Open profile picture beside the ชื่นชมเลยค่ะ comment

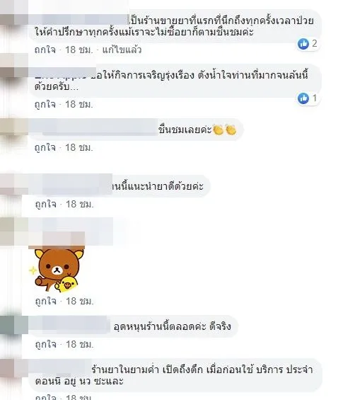point(13,127)
